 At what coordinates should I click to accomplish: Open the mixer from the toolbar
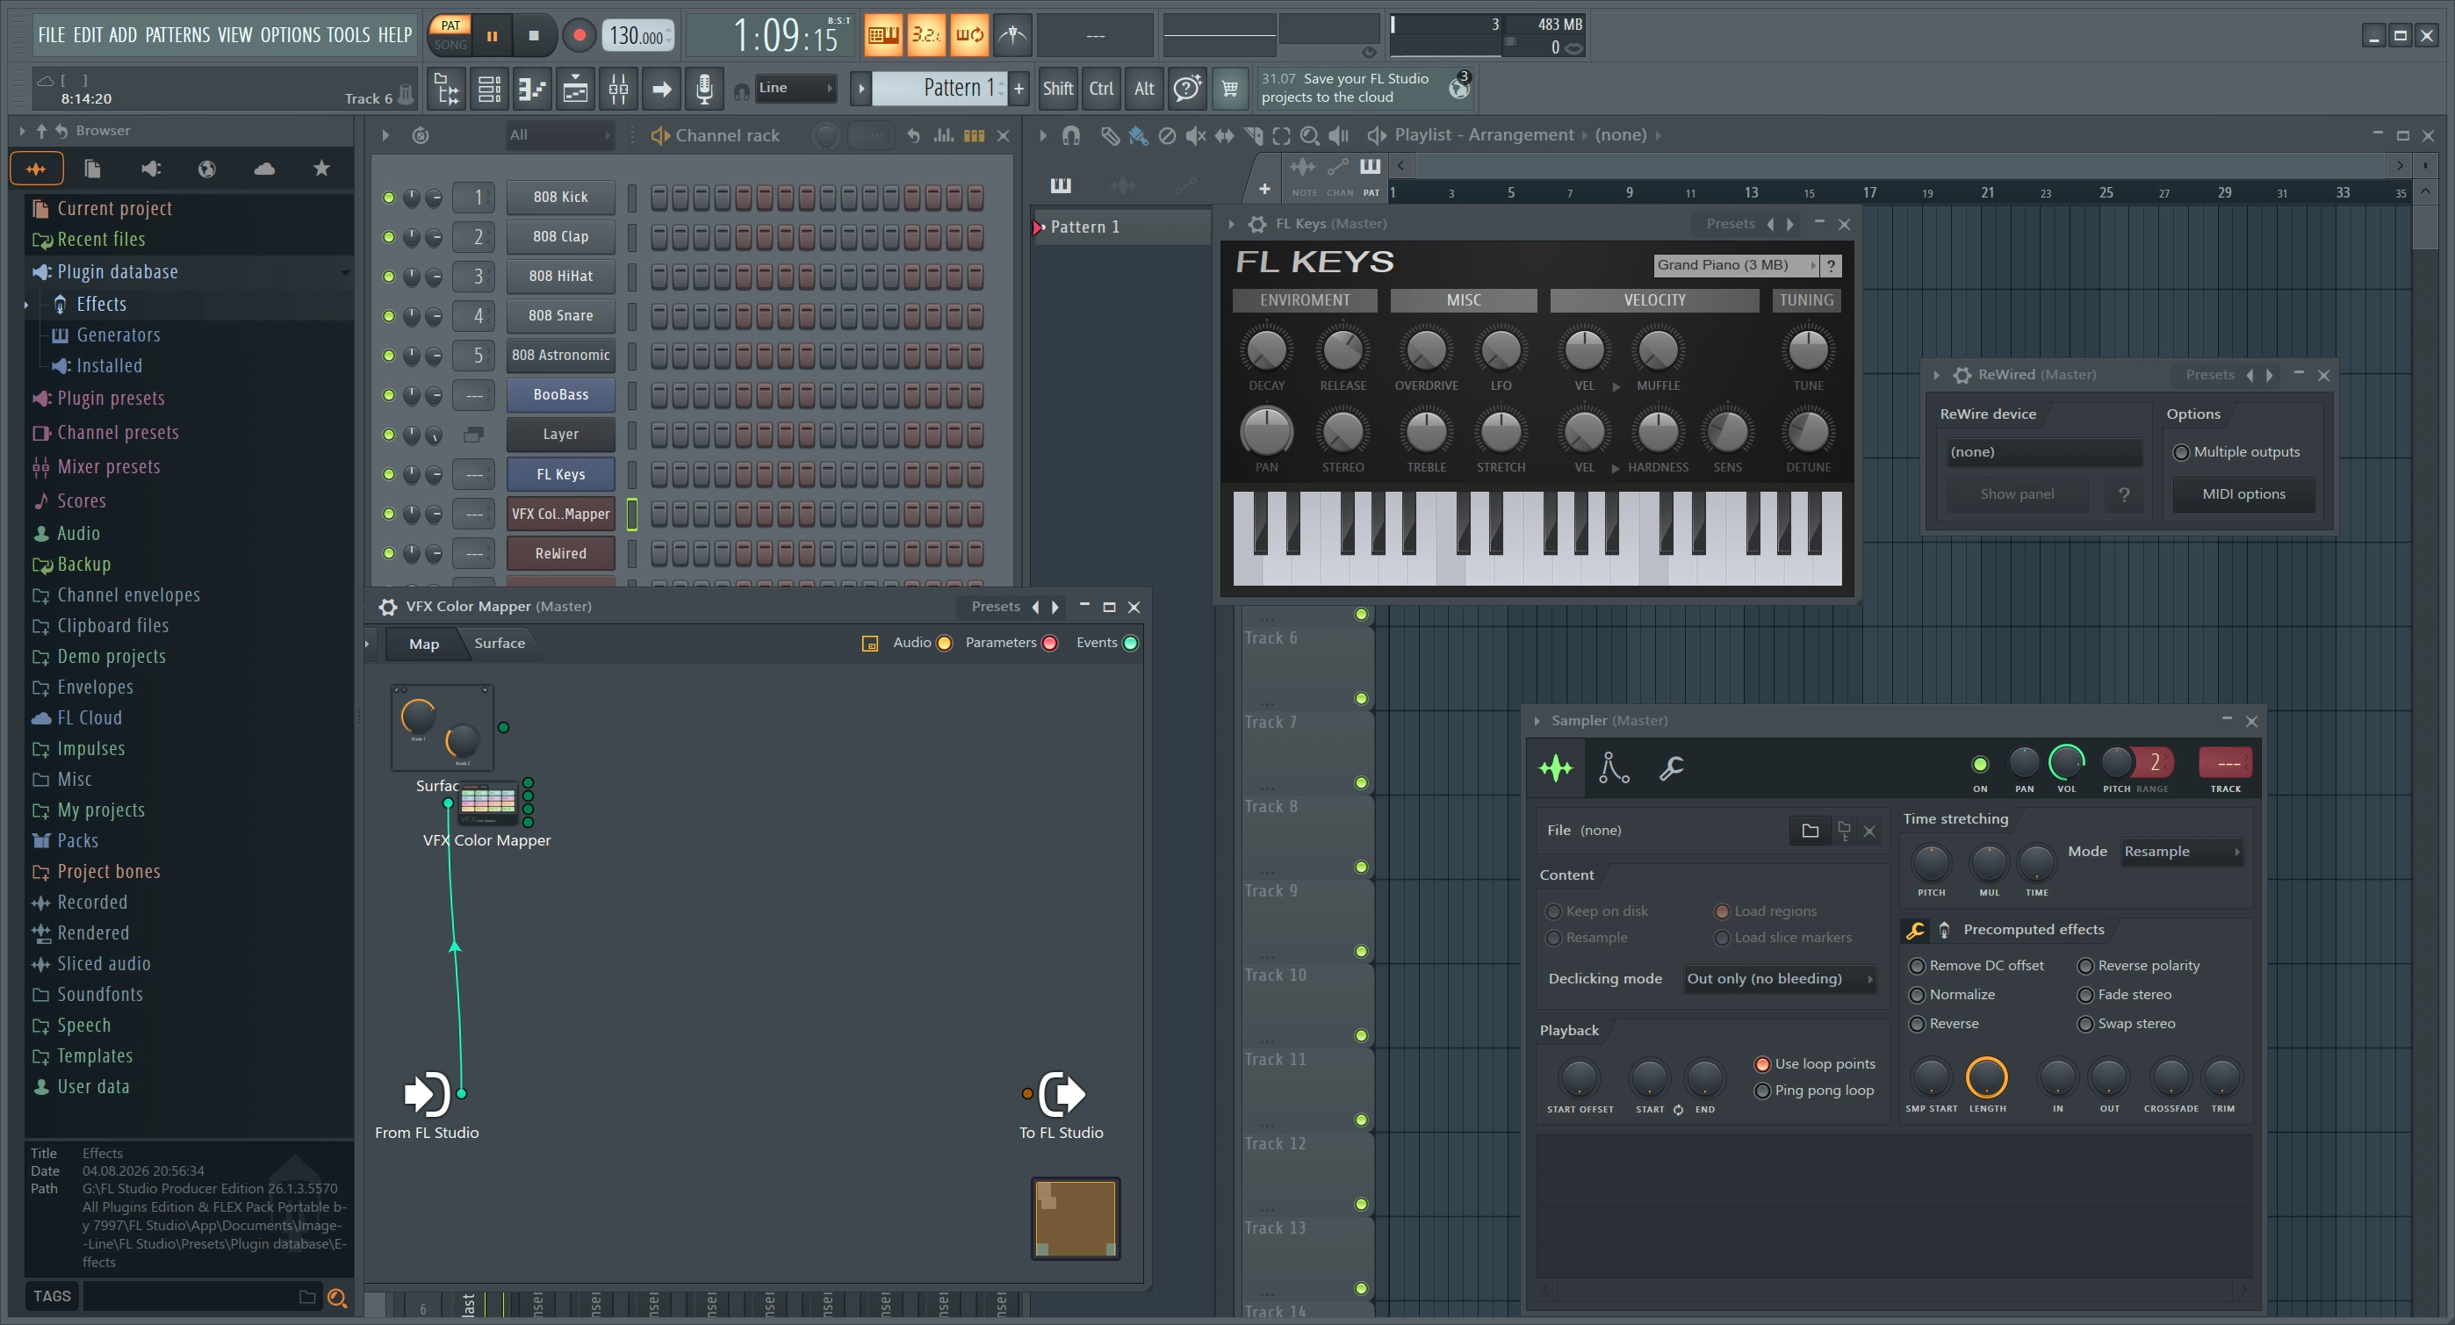pos(617,89)
